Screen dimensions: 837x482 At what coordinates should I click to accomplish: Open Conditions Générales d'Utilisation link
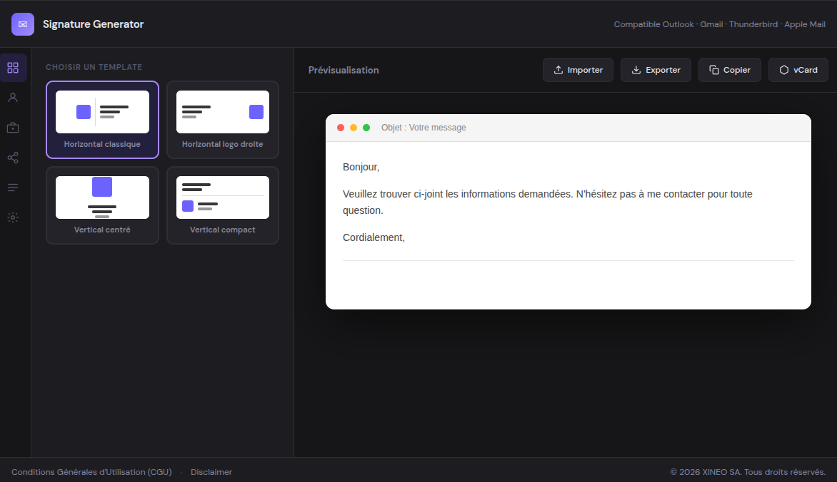[x=92, y=472]
